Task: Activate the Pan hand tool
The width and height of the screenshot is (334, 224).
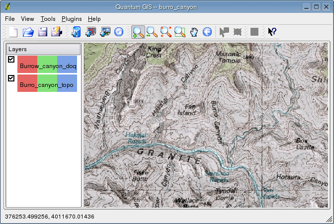Action: pos(194,32)
